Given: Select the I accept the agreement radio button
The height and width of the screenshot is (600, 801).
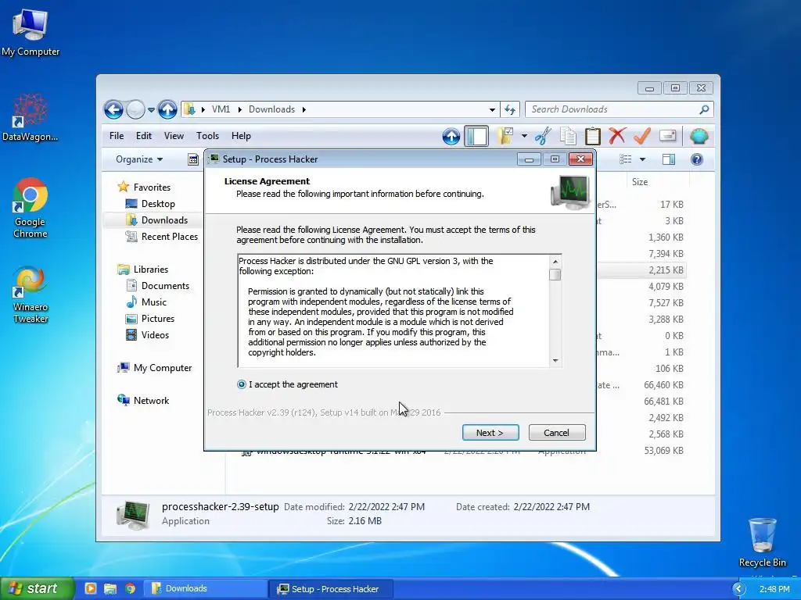Looking at the screenshot, I should (242, 384).
